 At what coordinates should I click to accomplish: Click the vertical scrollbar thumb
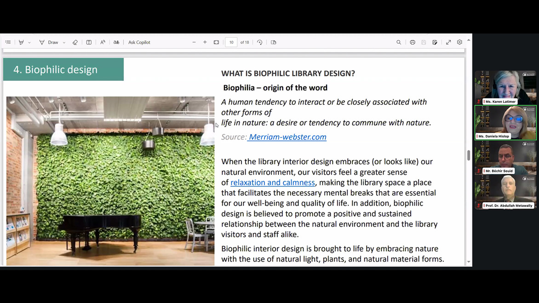tap(469, 155)
